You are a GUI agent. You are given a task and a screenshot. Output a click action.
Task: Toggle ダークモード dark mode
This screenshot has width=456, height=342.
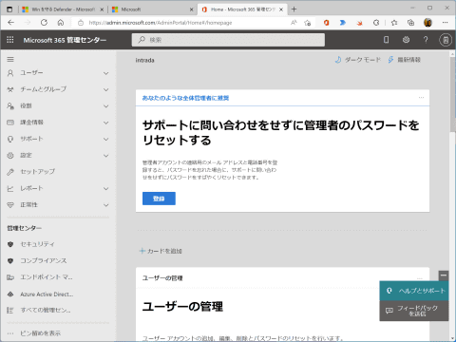(358, 60)
